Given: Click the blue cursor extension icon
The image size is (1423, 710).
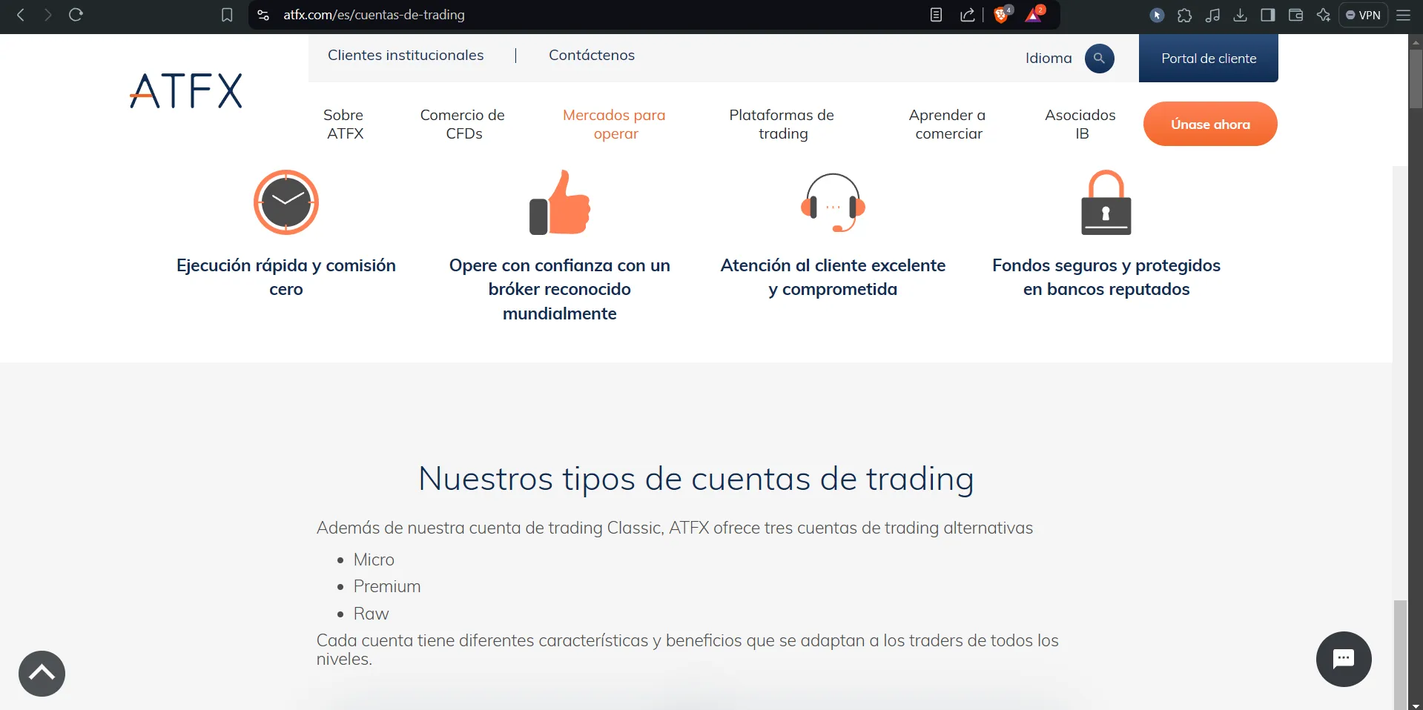Looking at the screenshot, I should 1157,15.
